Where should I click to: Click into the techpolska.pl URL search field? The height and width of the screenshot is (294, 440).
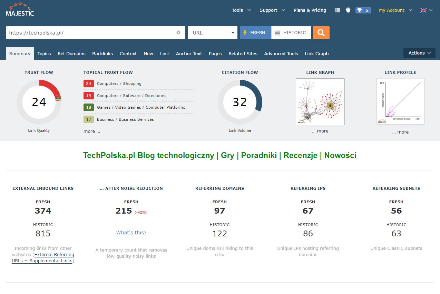(90, 33)
